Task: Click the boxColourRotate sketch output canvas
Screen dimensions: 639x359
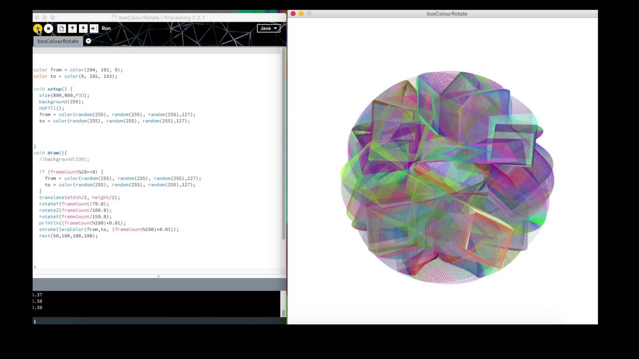Action: coord(442,171)
